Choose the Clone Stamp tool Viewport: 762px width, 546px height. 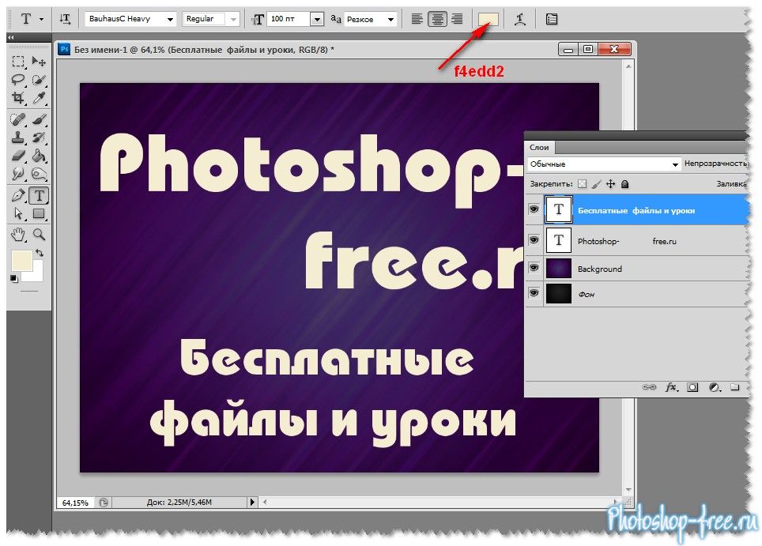tap(18, 137)
